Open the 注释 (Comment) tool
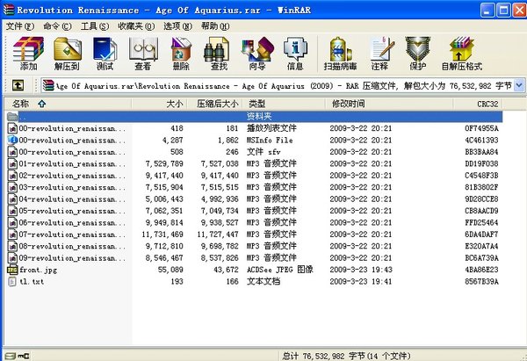Image resolution: width=527 pixels, height=361 pixels. coord(380,54)
